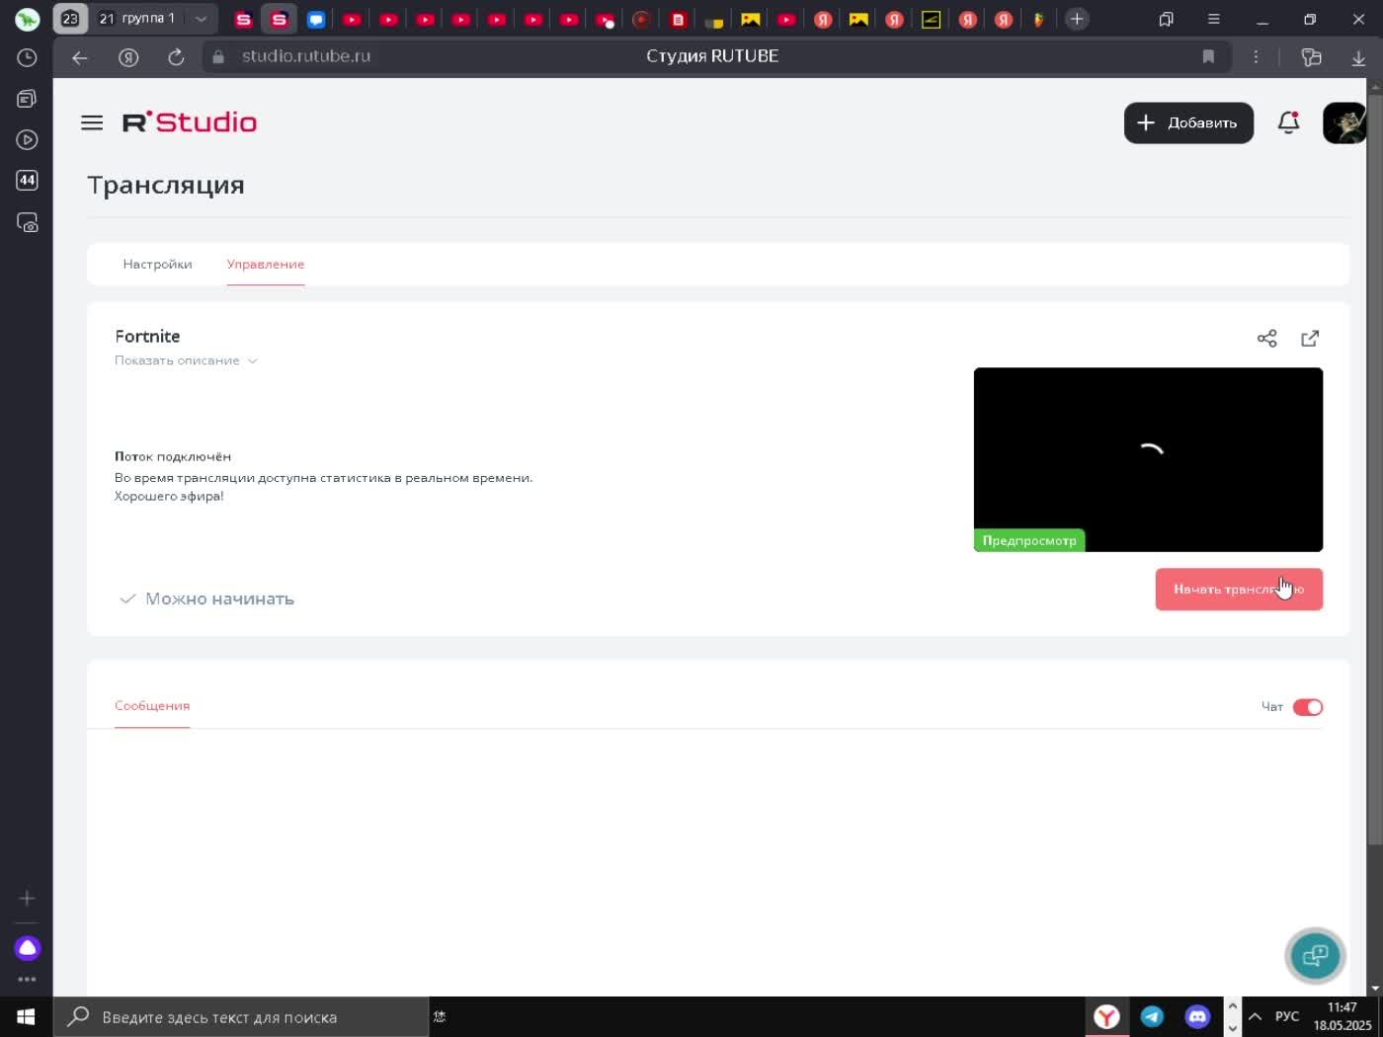
Task: Select the Управление tab
Action: pos(266,264)
